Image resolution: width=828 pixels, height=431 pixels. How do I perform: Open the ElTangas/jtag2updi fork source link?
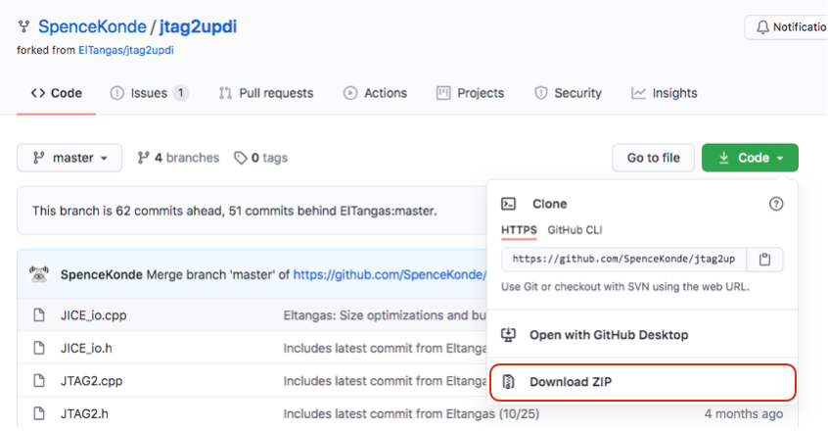(x=125, y=50)
